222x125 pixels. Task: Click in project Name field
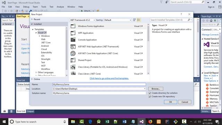pos(99,84)
